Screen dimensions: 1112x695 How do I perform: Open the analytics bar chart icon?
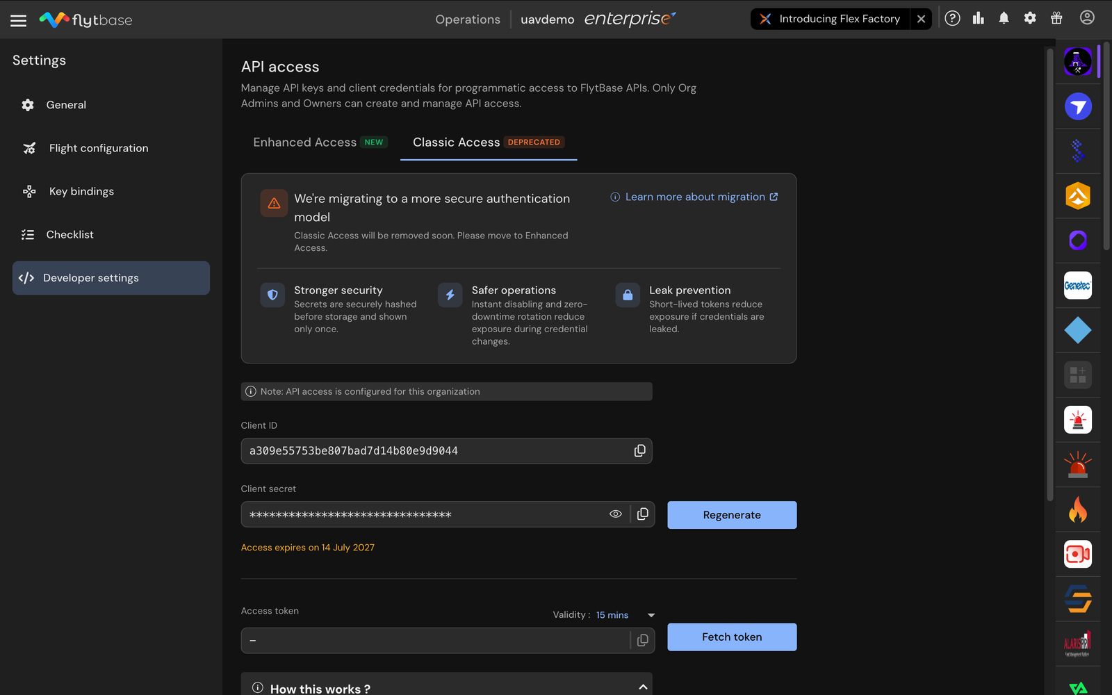coord(979,19)
